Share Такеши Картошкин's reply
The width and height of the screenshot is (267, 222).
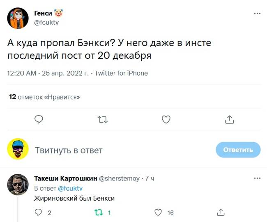click(221, 213)
